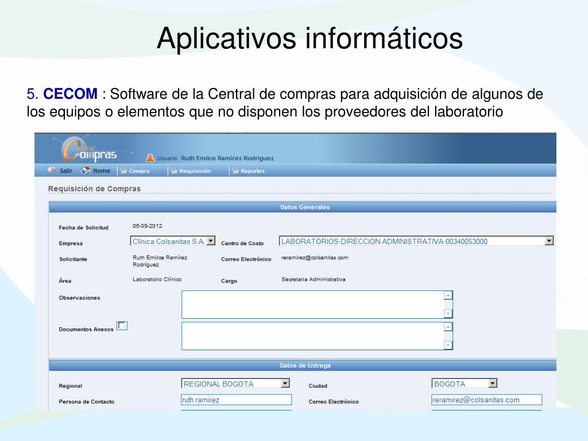Open the Regional dropdown arrow

pos(285,383)
